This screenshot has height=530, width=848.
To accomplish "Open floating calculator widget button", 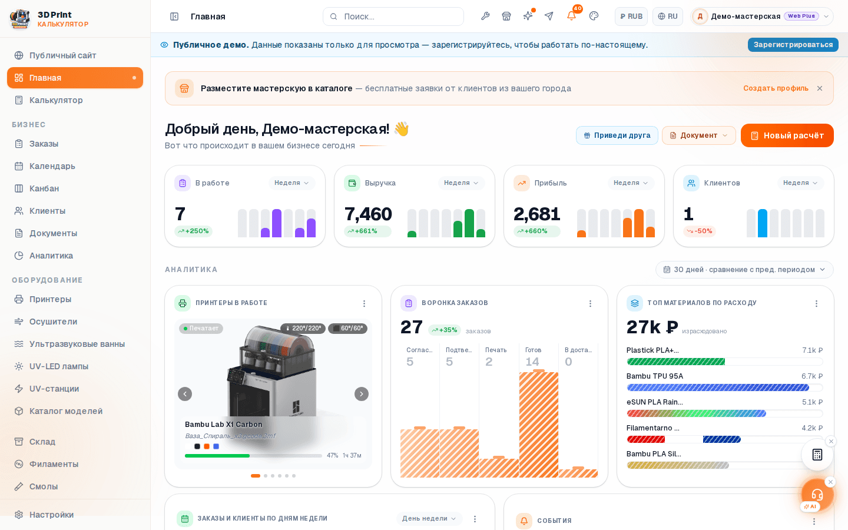I will pyautogui.click(x=817, y=454).
